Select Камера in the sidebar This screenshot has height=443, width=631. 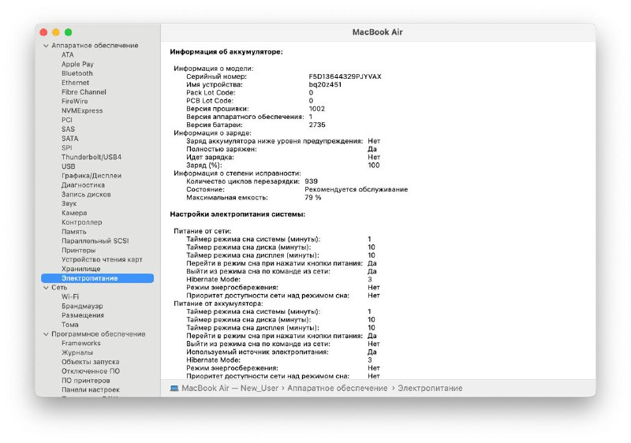(74, 213)
